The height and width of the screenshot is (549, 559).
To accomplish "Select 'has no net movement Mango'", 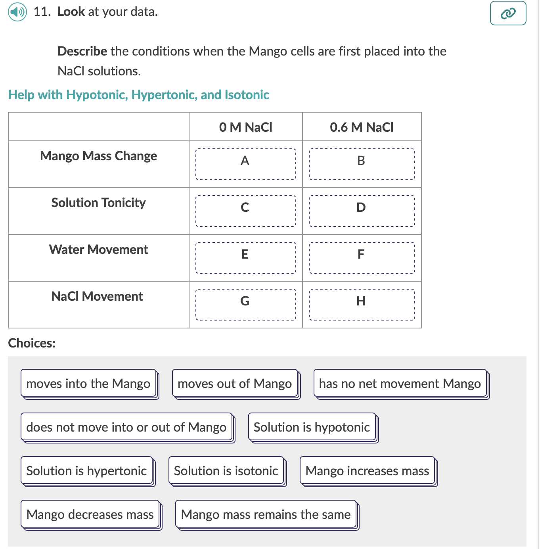I will click(x=400, y=383).
